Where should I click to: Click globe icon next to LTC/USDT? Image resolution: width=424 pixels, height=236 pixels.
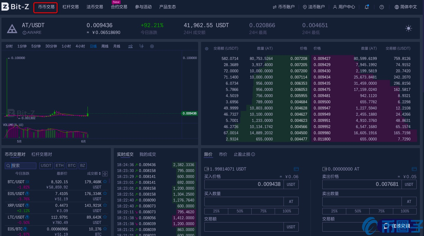(27, 217)
